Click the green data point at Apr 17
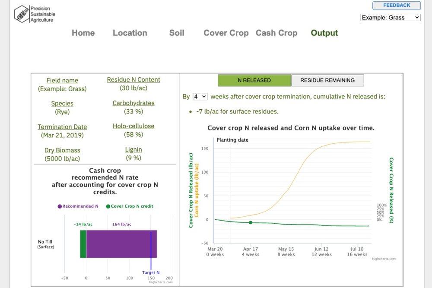The height and width of the screenshot is (288, 432). click(x=250, y=222)
